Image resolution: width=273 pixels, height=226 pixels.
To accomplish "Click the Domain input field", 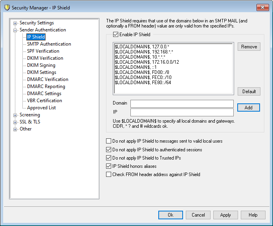I will click(x=182, y=104).
